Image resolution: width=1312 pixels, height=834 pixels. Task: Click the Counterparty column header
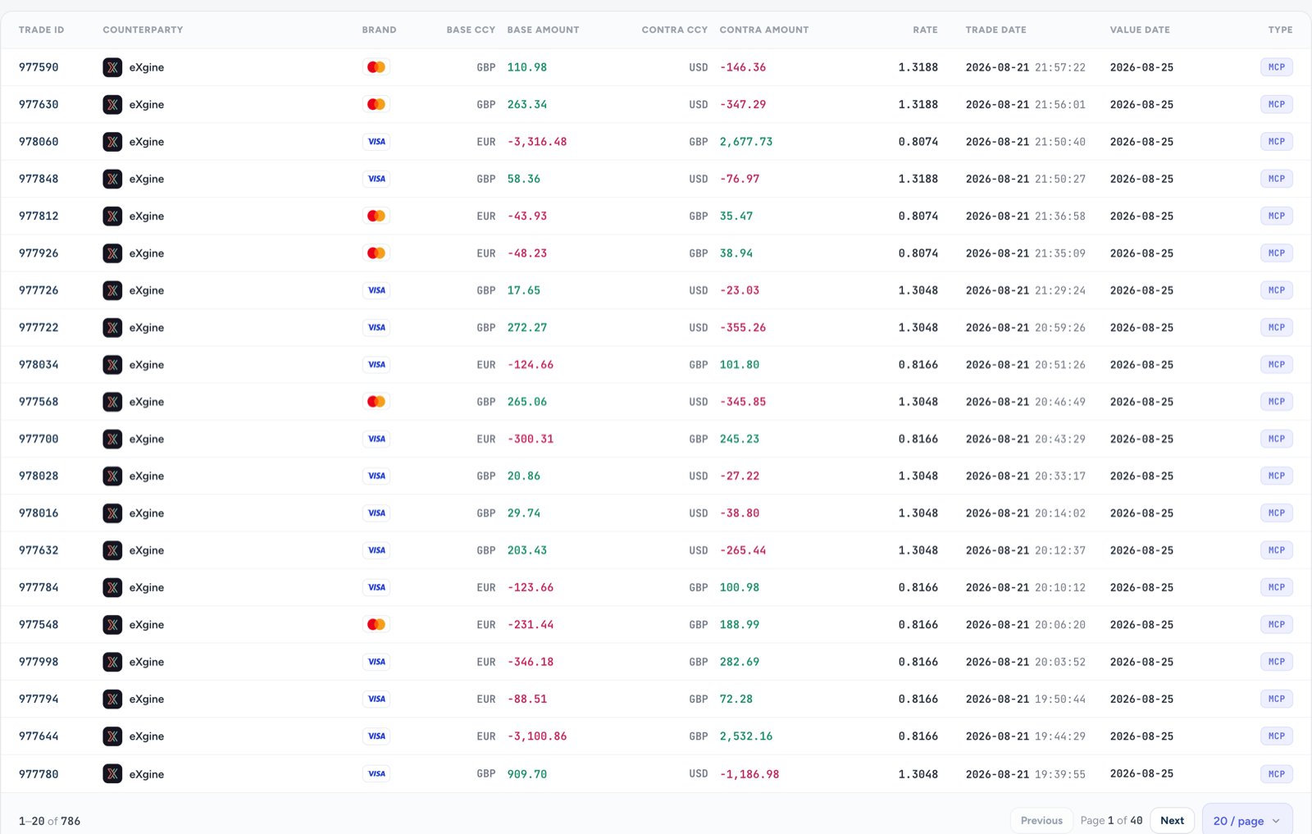[x=143, y=30]
